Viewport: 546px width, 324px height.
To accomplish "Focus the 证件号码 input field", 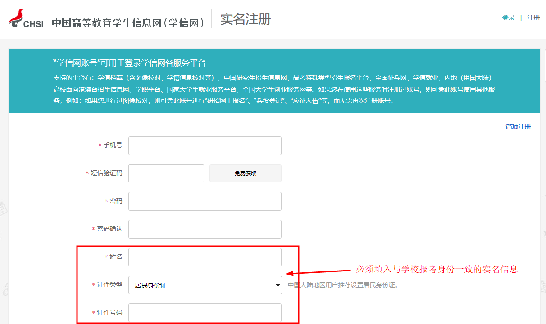I will (x=205, y=313).
